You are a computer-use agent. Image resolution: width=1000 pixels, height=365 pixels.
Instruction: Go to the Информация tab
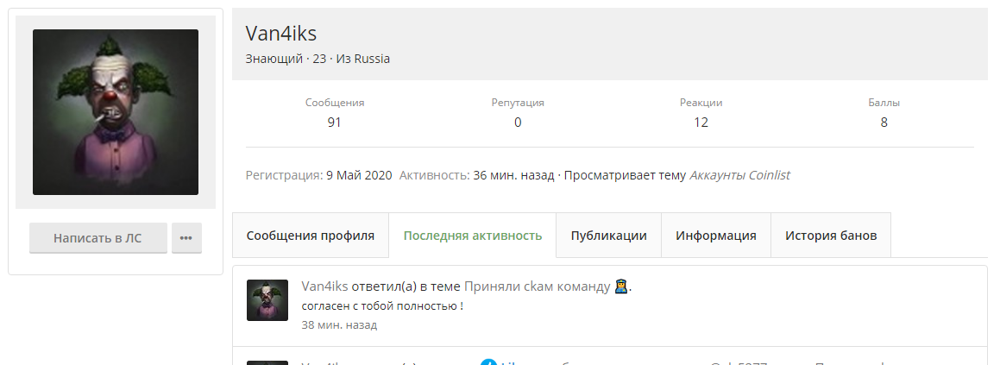point(716,236)
